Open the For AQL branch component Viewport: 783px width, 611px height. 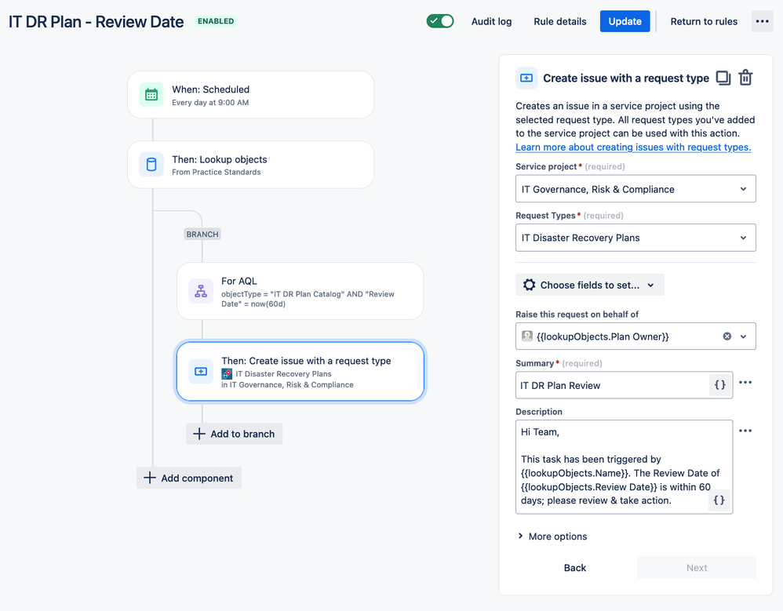[x=300, y=291]
